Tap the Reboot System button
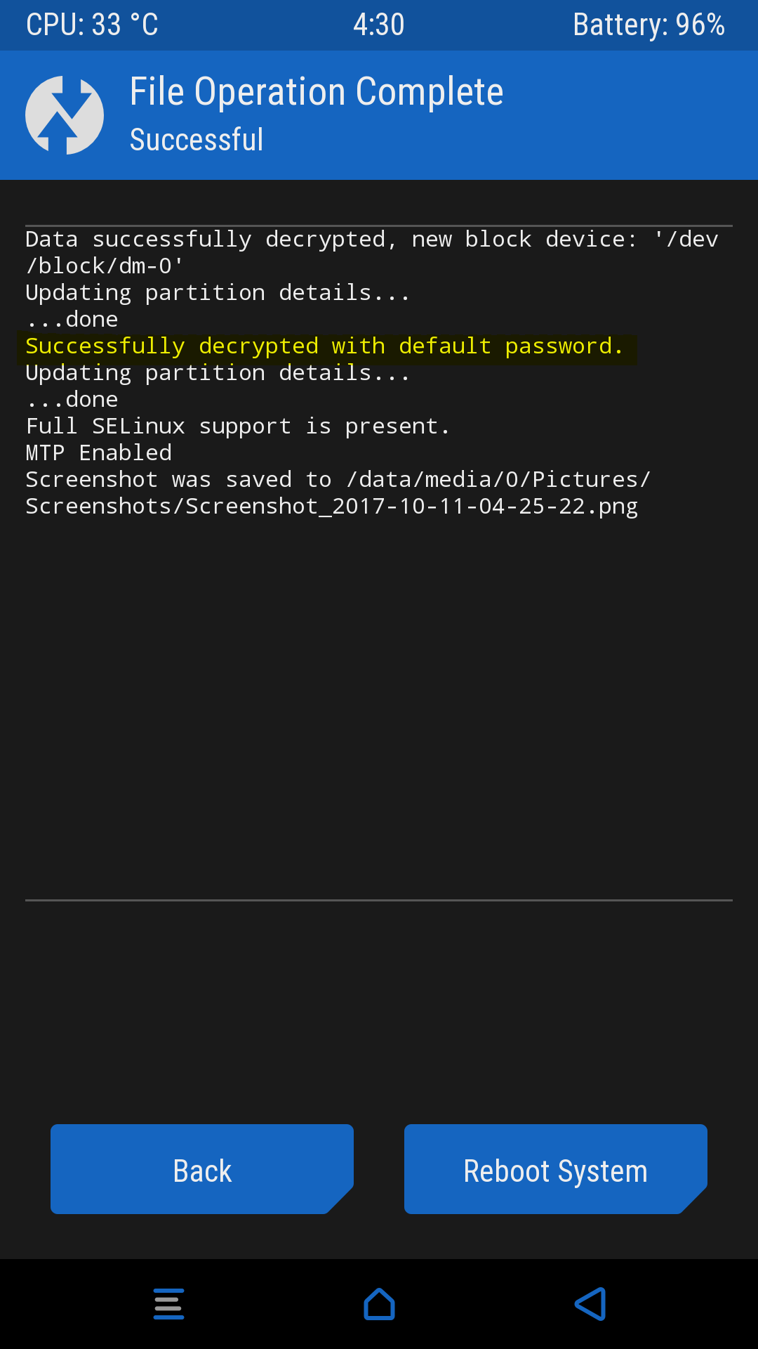Image resolution: width=758 pixels, height=1349 pixels. 555,1169
